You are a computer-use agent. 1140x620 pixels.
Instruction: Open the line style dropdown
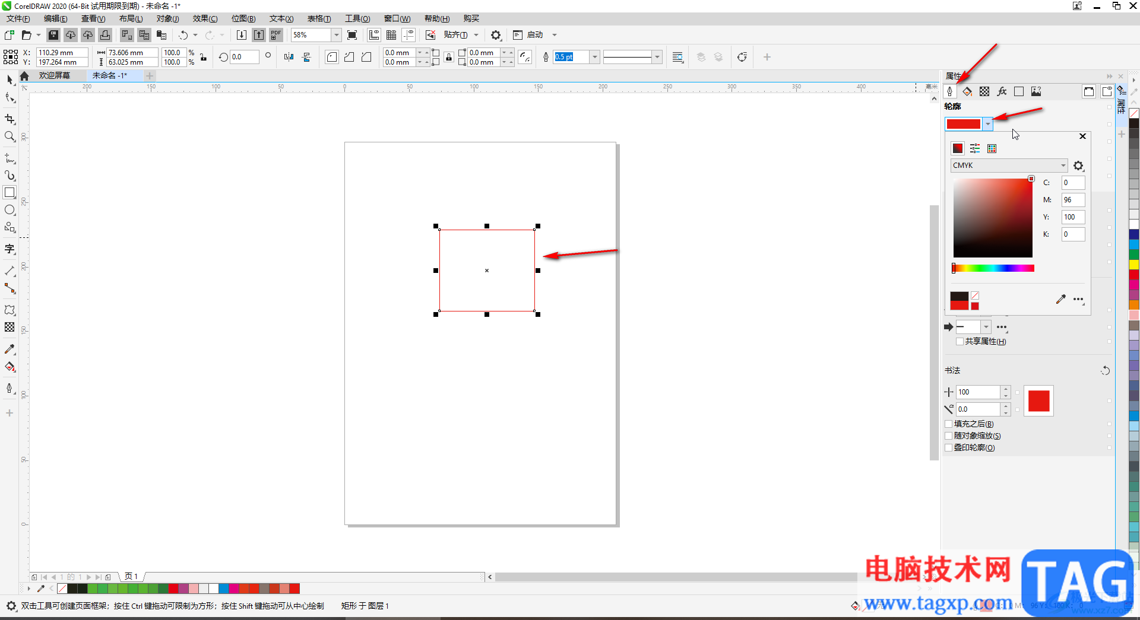657,57
